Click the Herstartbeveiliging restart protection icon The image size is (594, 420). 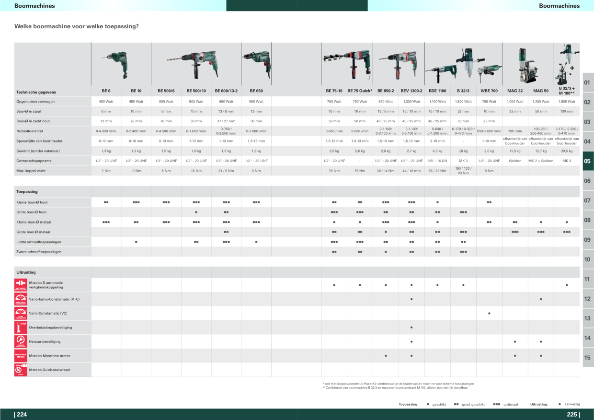tap(21, 341)
